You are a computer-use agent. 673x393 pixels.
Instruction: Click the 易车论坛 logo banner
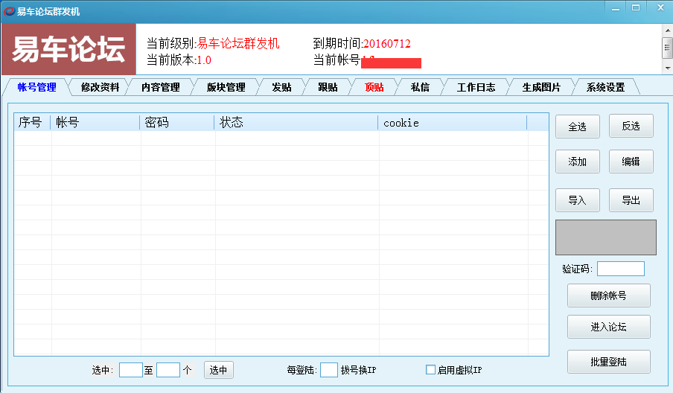coord(68,49)
